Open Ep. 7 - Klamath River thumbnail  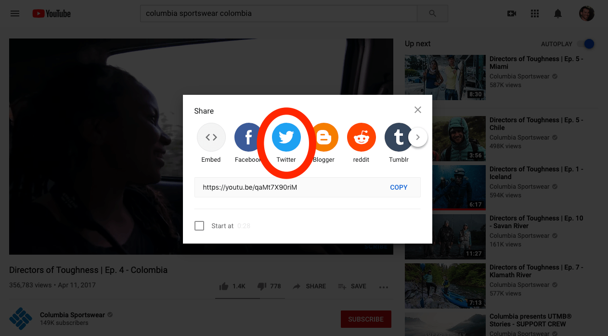(x=445, y=286)
